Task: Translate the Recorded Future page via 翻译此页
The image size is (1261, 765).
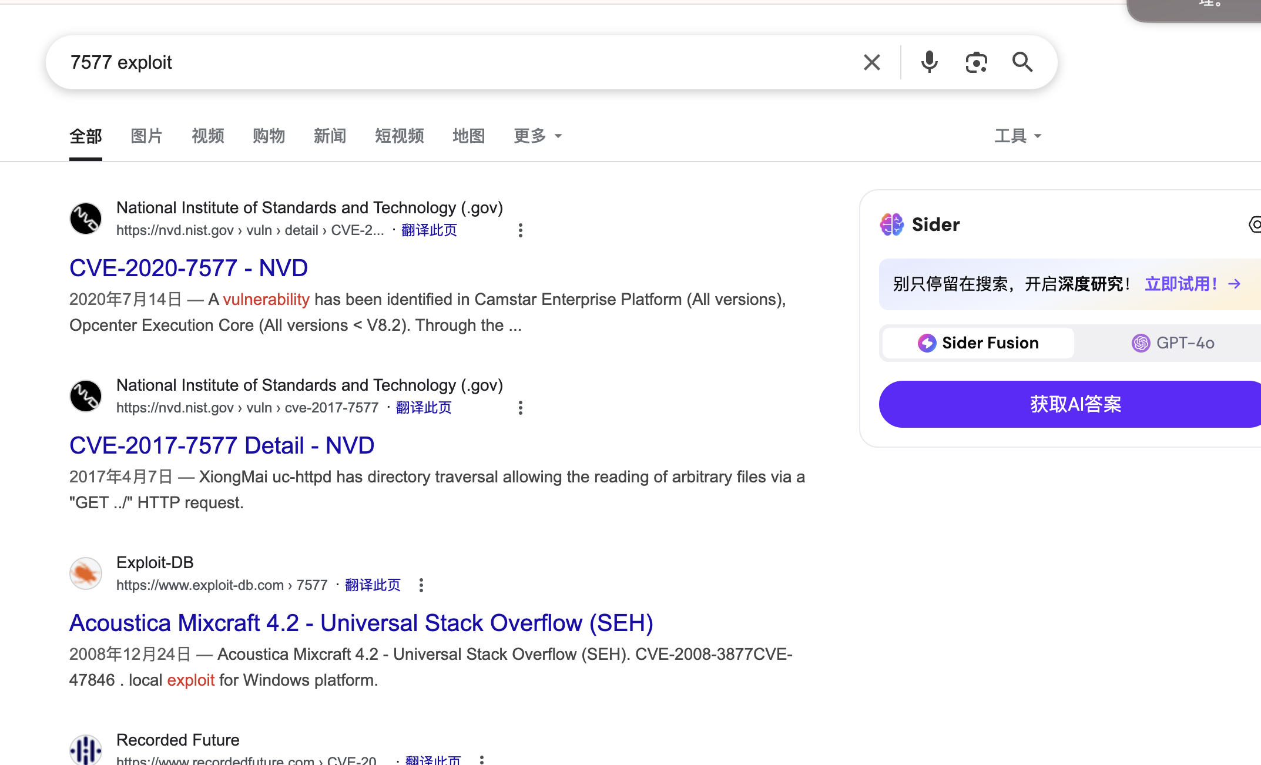Action: coord(433,760)
